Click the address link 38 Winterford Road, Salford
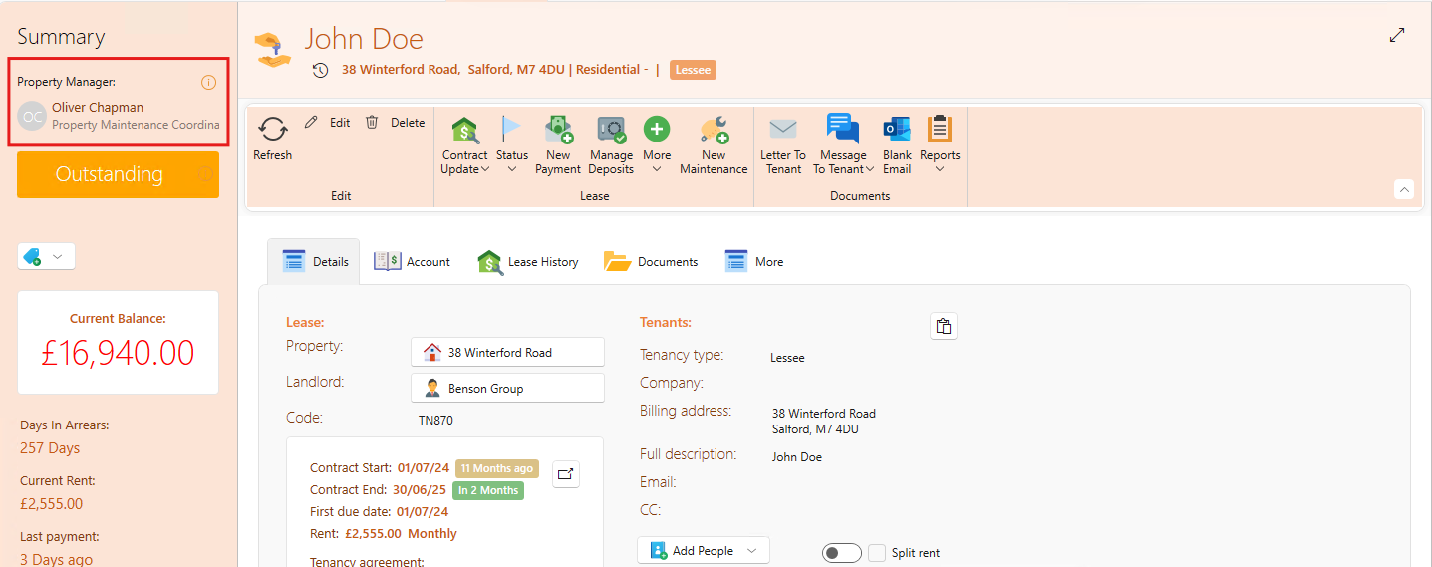This screenshot has width=1432, height=567. coord(453,70)
